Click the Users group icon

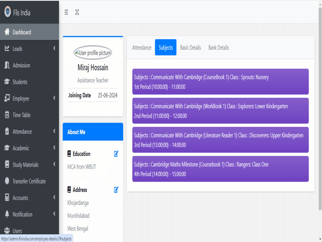(7, 230)
